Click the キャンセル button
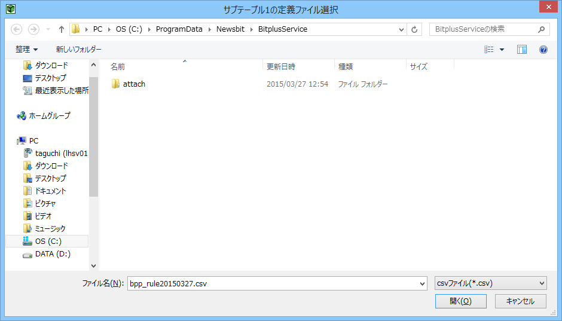The height and width of the screenshot is (321, 562). pyautogui.click(x=520, y=301)
